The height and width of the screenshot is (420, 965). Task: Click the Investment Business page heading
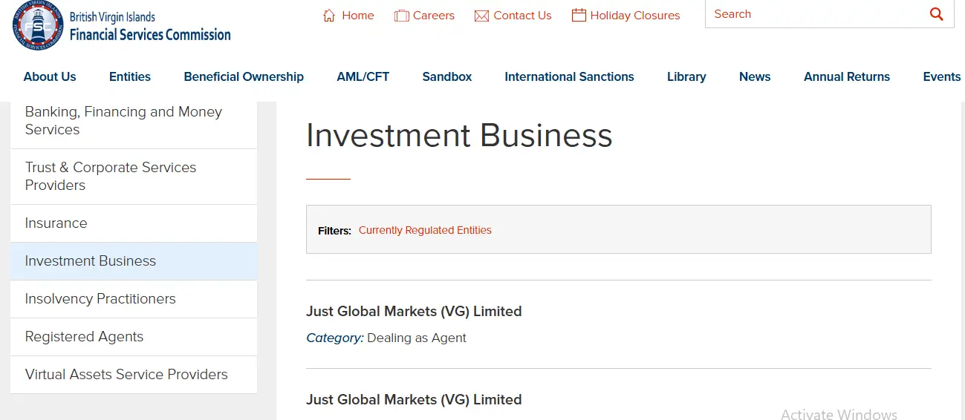[459, 136]
